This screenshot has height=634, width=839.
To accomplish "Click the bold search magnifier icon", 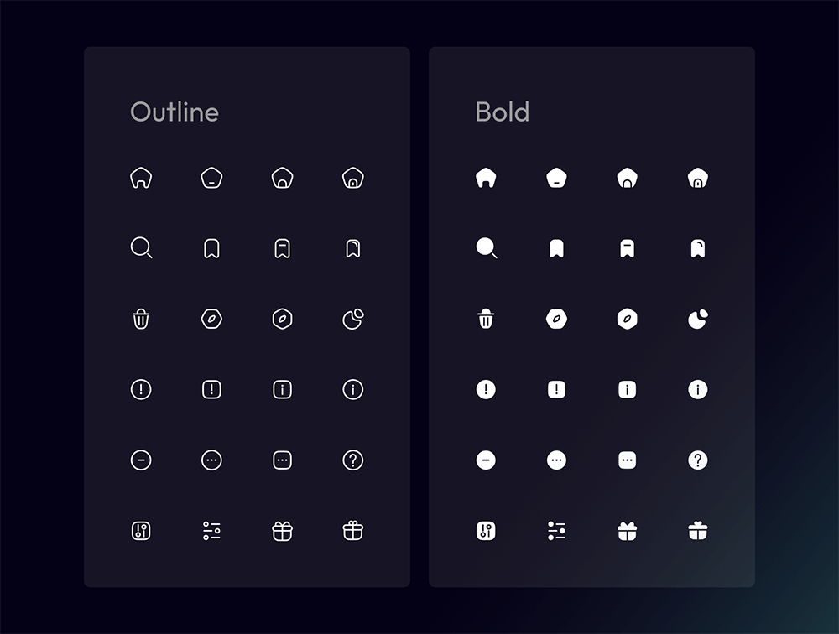I will (x=486, y=248).
